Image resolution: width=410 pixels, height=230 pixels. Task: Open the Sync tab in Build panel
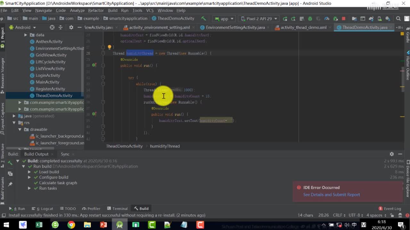pyautogui.click(x=65, y=154)
